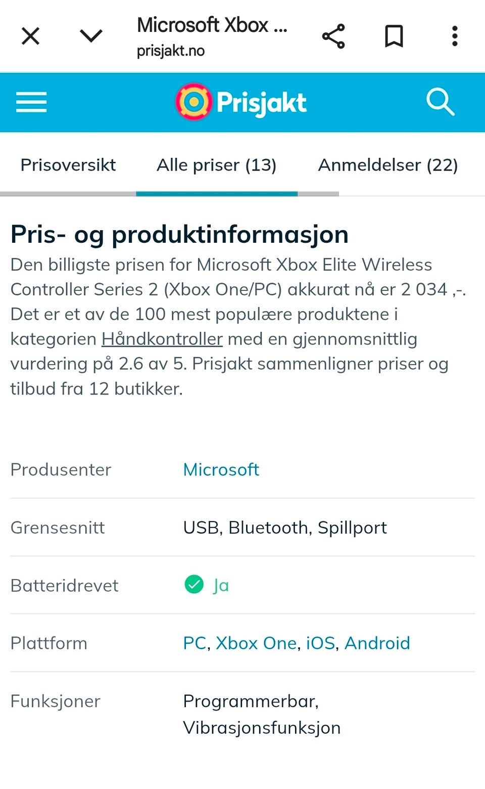The image size is (485, 789).
Task: Switch to the Prisoversikt tab
Action: pyautogui.click(x=68, y=165)
